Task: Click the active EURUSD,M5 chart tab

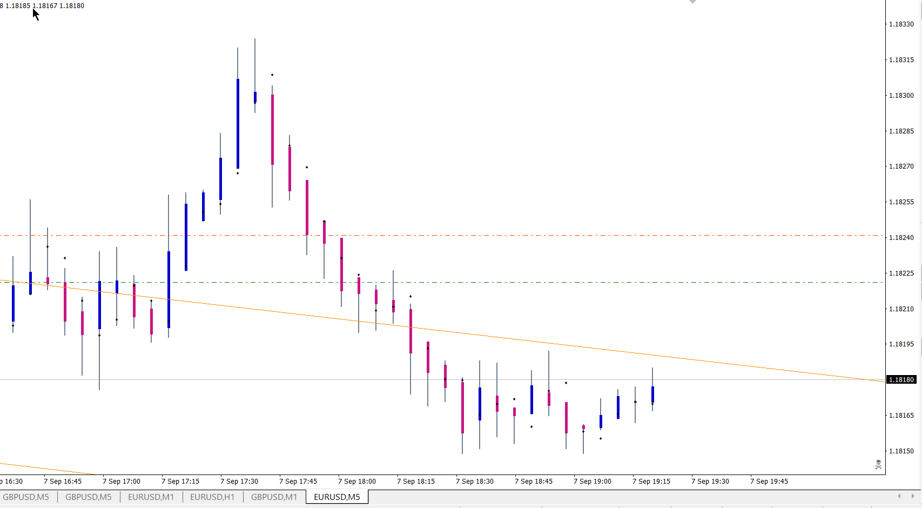Action: coord(337,497)
